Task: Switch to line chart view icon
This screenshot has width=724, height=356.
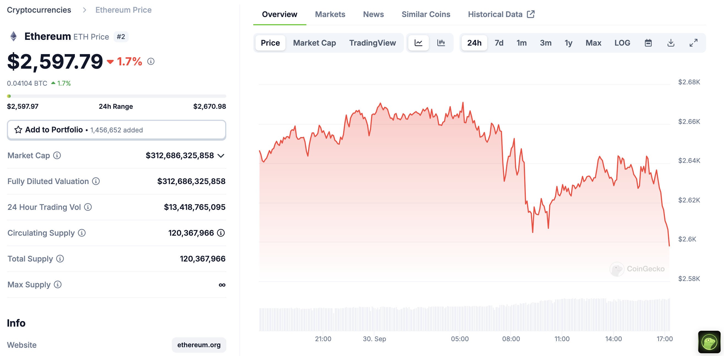Action: 418,43
